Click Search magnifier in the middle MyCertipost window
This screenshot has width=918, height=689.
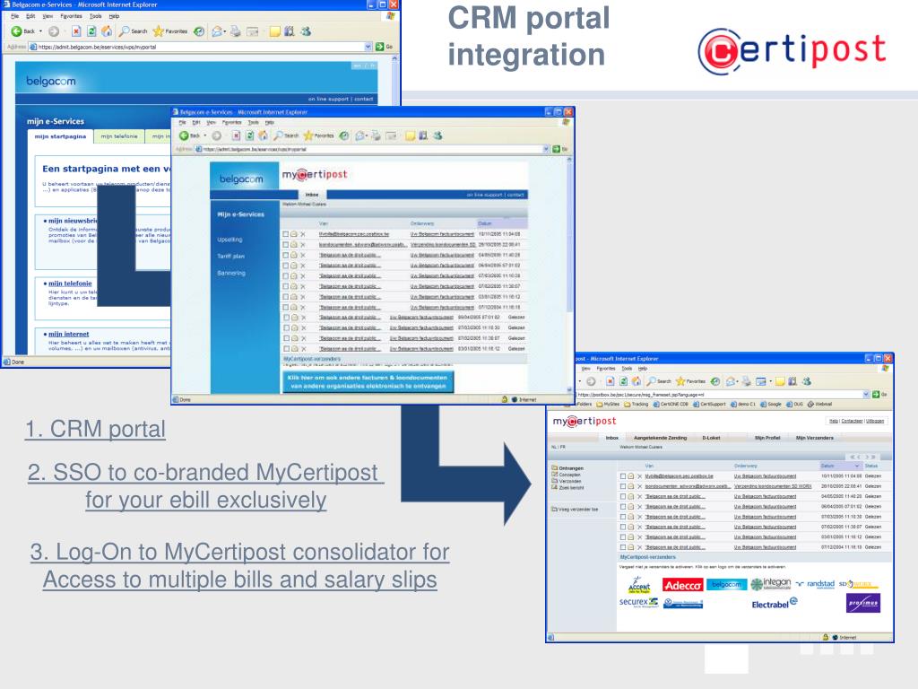pos(279,135)
